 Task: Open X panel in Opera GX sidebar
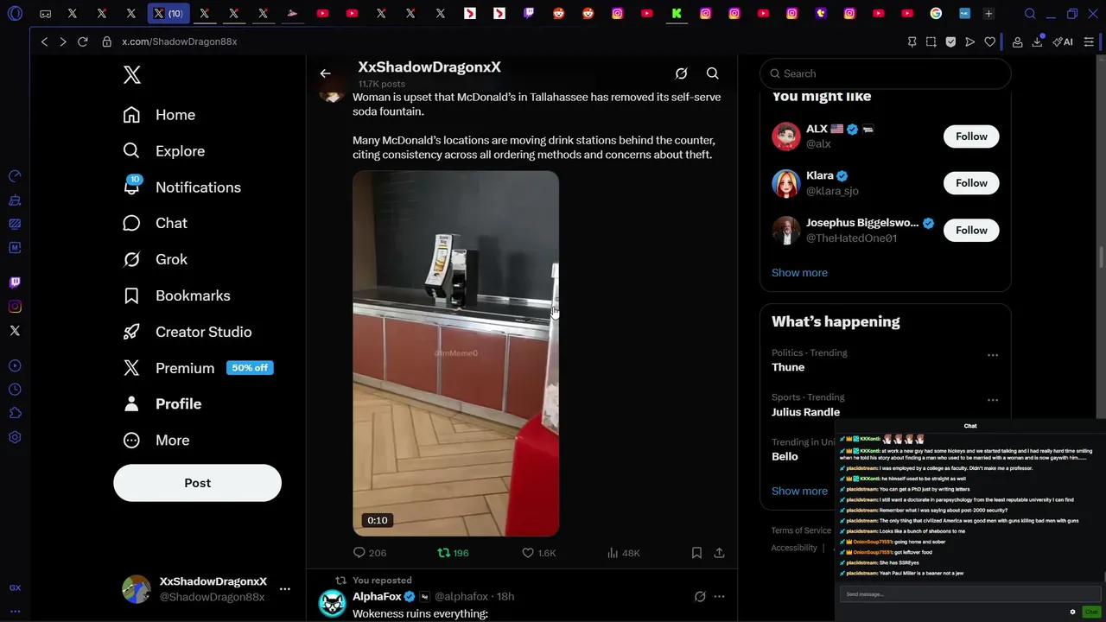point(15,331)
